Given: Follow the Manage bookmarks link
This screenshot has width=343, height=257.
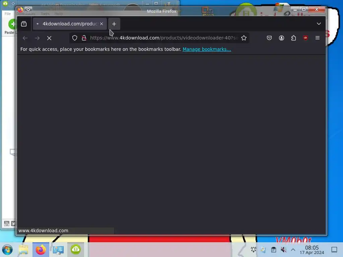Looking at the screenshot, I should coord(207,49).
